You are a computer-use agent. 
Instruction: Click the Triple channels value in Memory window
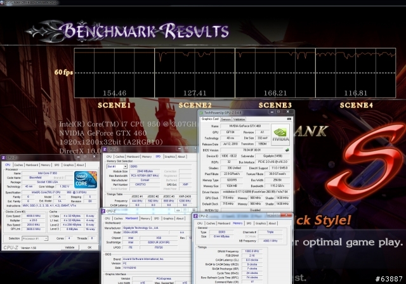(270, 232)
